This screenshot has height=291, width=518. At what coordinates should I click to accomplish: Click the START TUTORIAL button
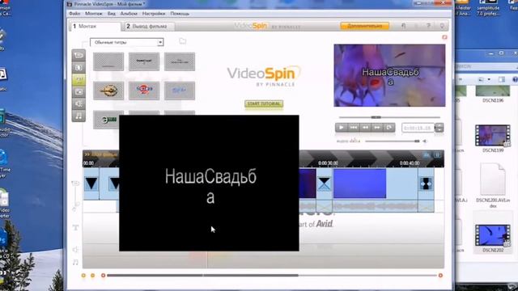coord(264,104)
